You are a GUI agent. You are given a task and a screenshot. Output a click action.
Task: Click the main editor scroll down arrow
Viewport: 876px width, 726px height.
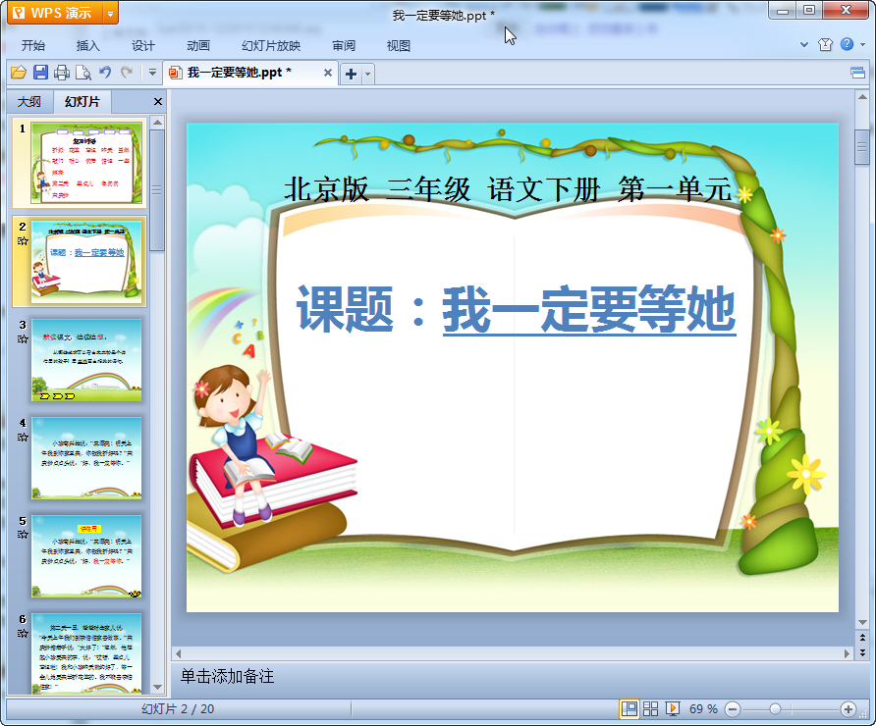tap(862, 622)
